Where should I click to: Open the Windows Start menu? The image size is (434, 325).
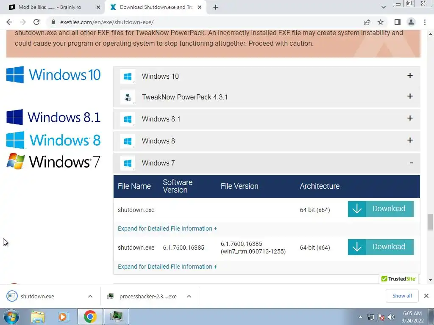point(11,317)
